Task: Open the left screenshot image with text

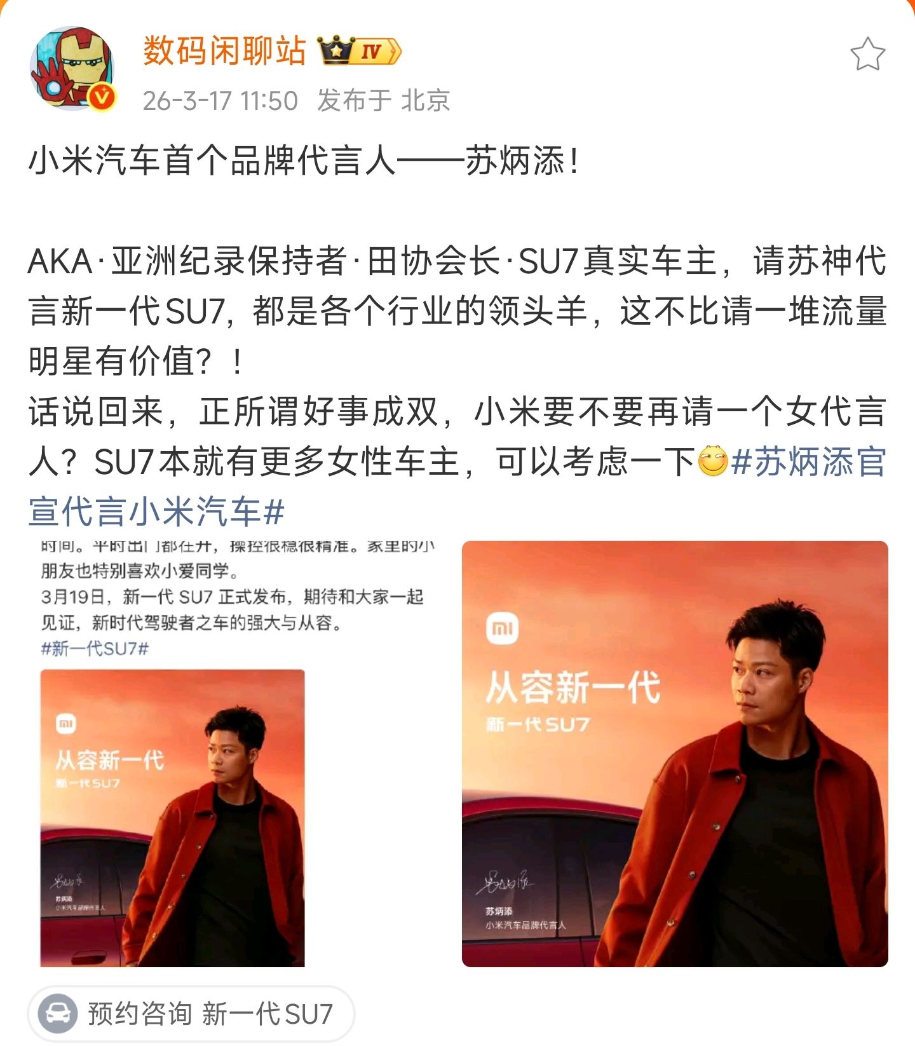Action: tap(238, 754)
